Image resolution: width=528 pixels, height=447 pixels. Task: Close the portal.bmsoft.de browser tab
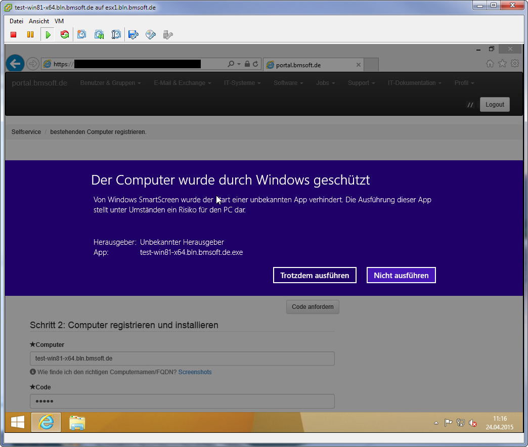358,65
